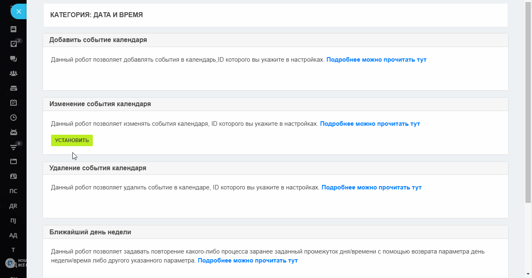This screenshot has height=278, width=532.
Task: Open the drive storage sidebar icon
Action: [x=13, y=88]
